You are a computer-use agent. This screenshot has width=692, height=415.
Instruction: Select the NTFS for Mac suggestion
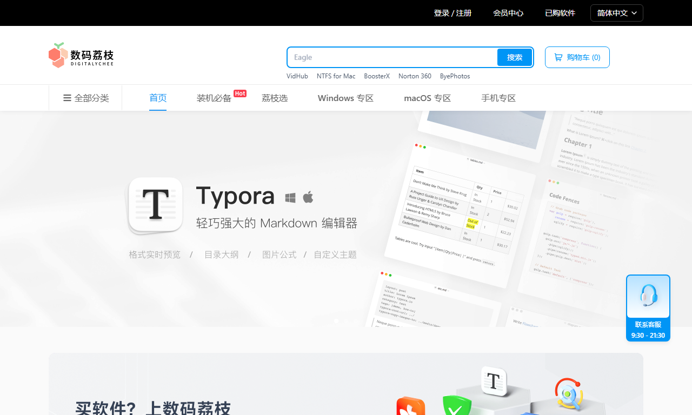(336, 76)
